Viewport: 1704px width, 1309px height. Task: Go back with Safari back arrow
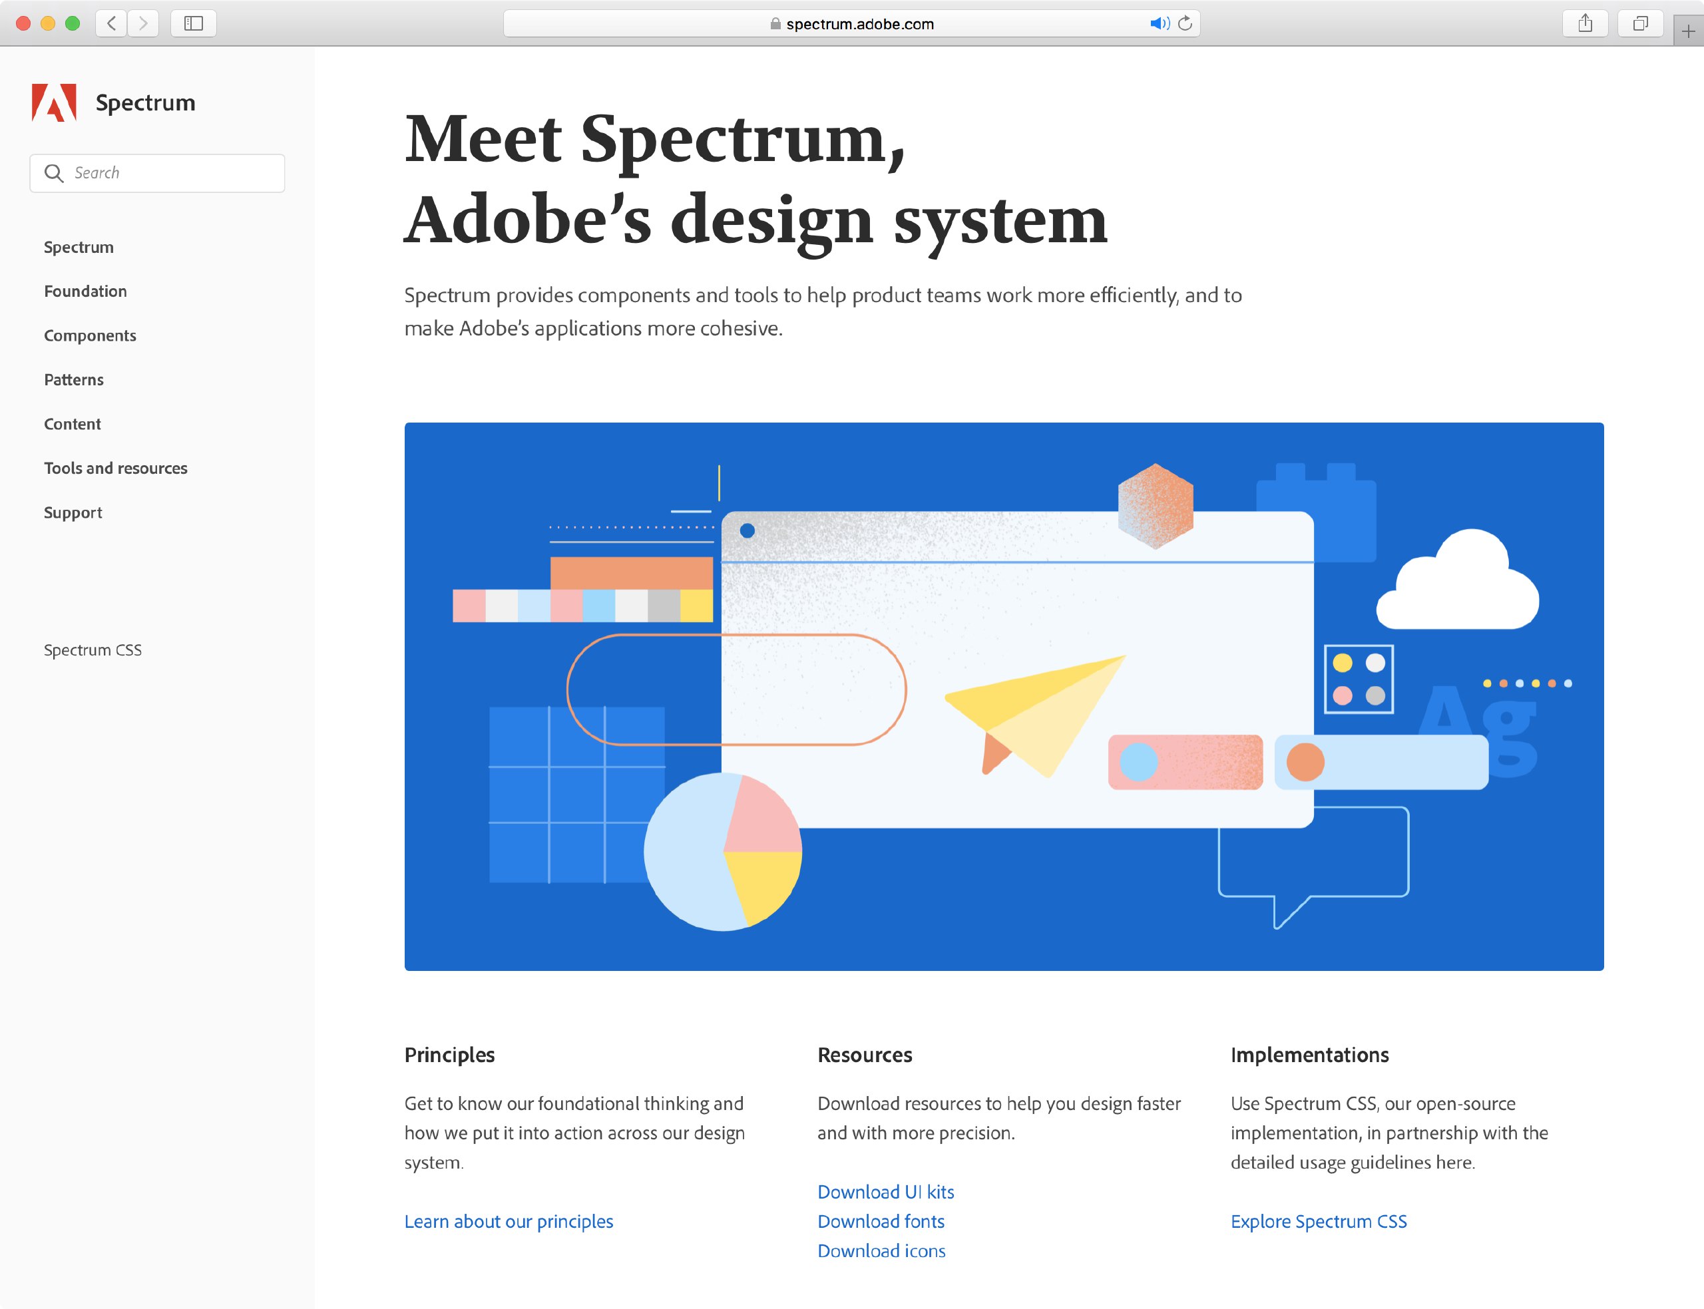pyautogui.click(x=111, y=23)
